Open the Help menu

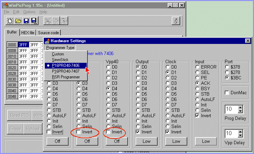[x=43, y=12]
